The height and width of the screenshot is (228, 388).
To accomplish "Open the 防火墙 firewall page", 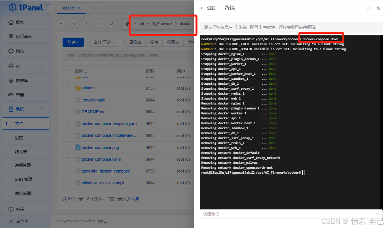I will pos(25,151).
